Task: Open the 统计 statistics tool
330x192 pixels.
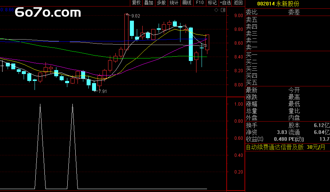Action: pos(174,3)
